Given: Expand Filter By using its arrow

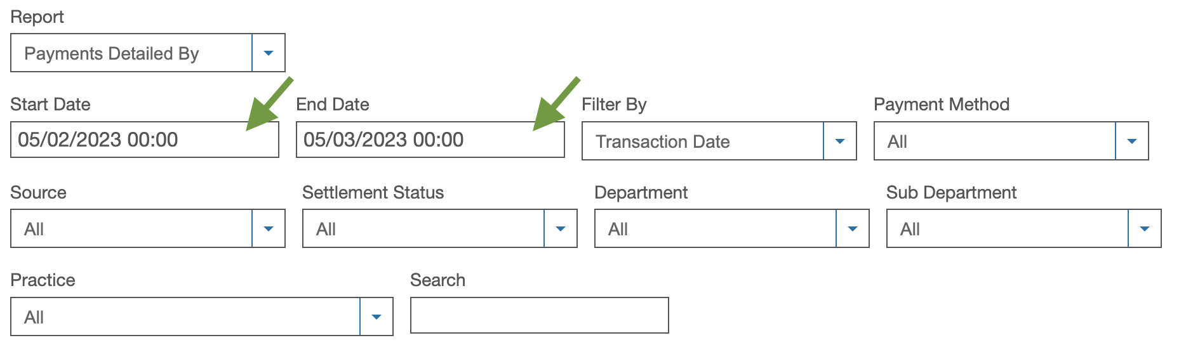Looking at the screenshot, I should (x=840, y=141).
